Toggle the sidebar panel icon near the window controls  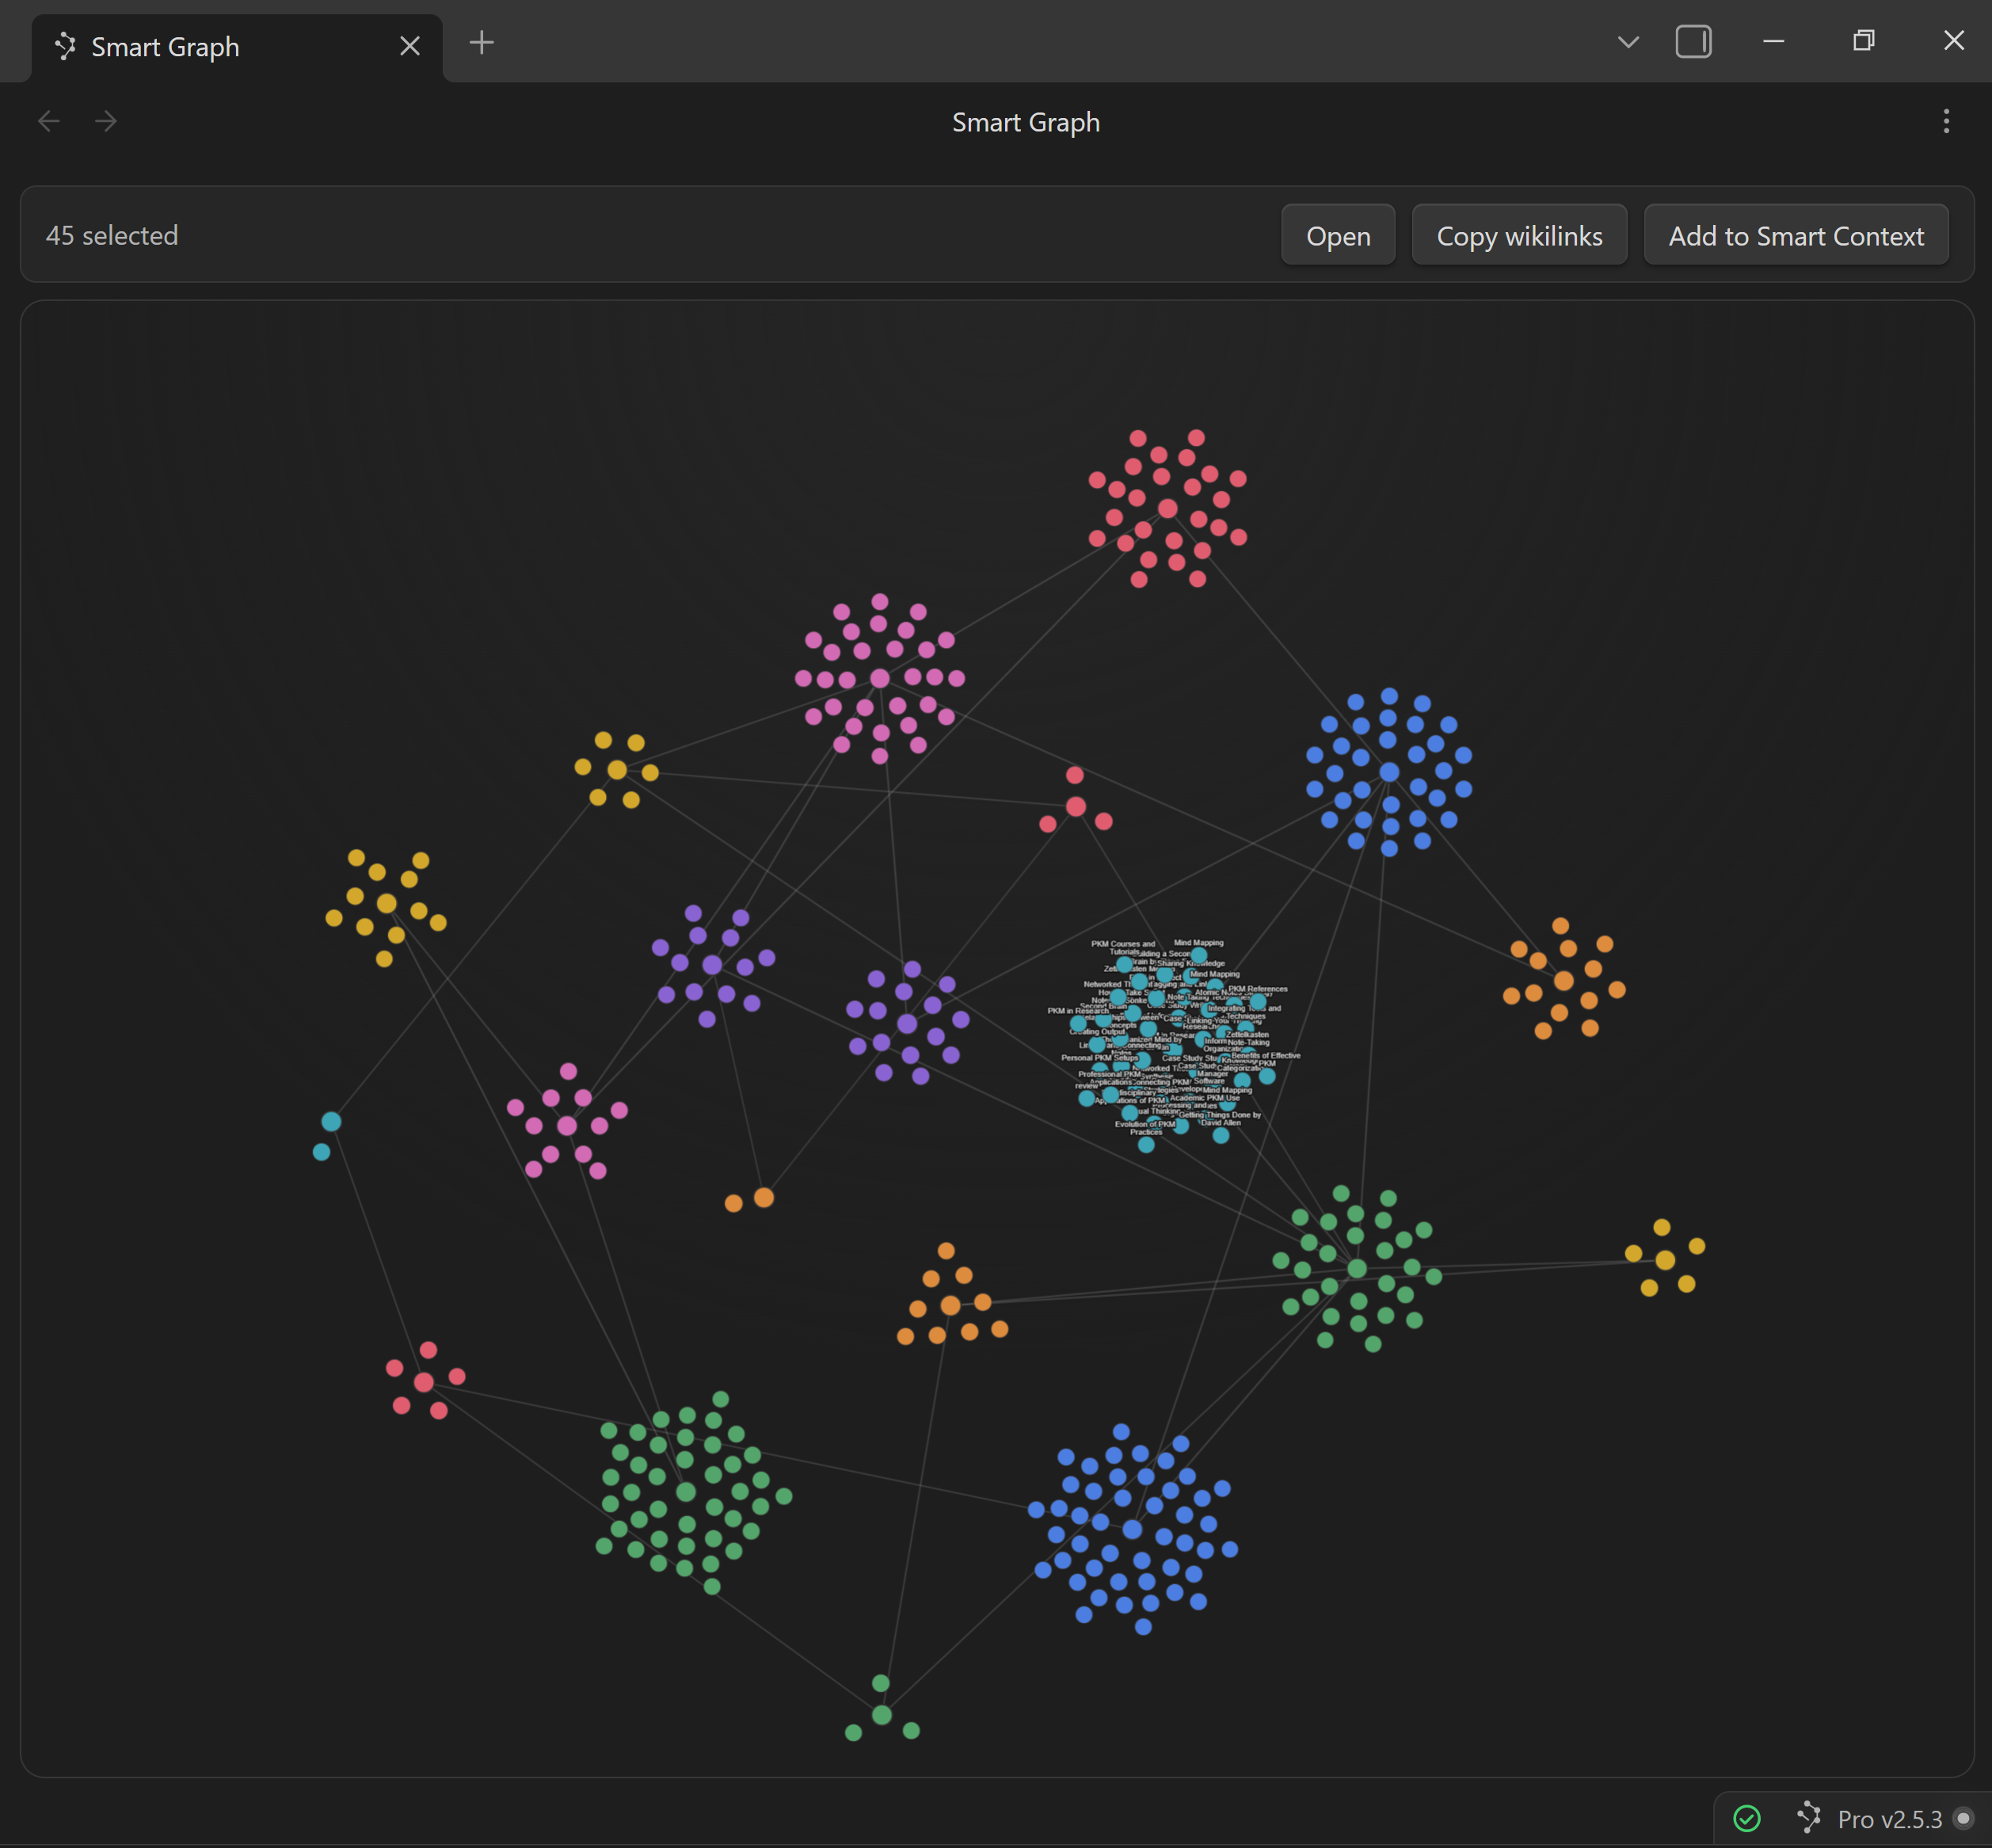point(1693,42)
